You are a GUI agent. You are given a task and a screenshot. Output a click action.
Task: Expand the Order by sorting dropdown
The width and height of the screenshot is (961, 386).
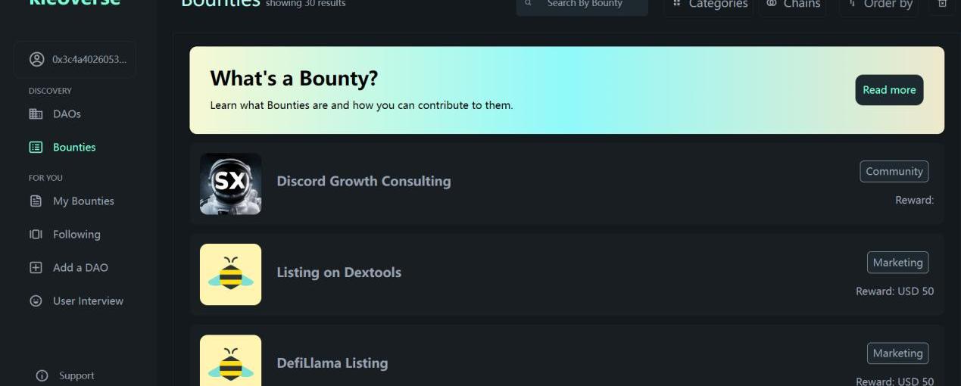coord(879,5)
